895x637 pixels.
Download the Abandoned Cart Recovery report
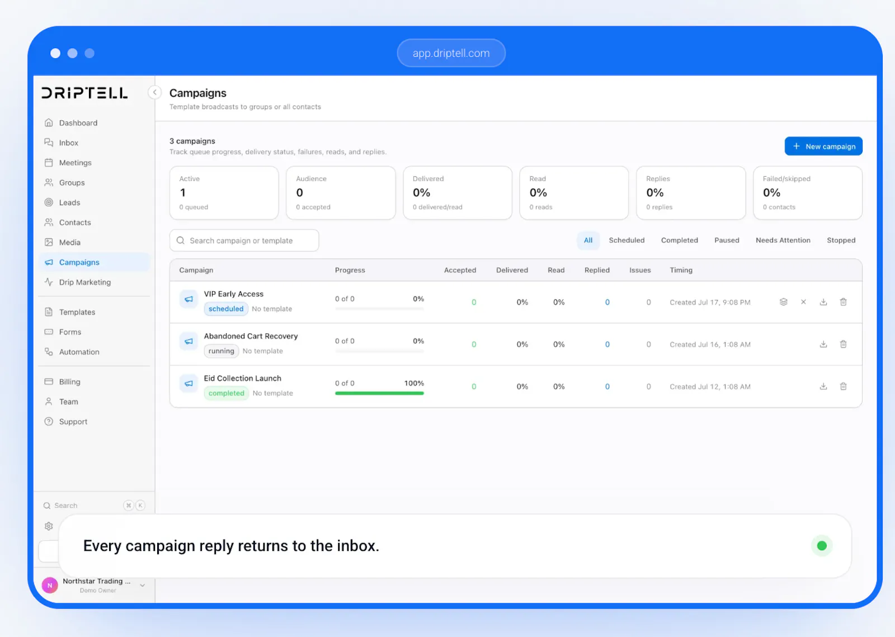coord(823,345)
